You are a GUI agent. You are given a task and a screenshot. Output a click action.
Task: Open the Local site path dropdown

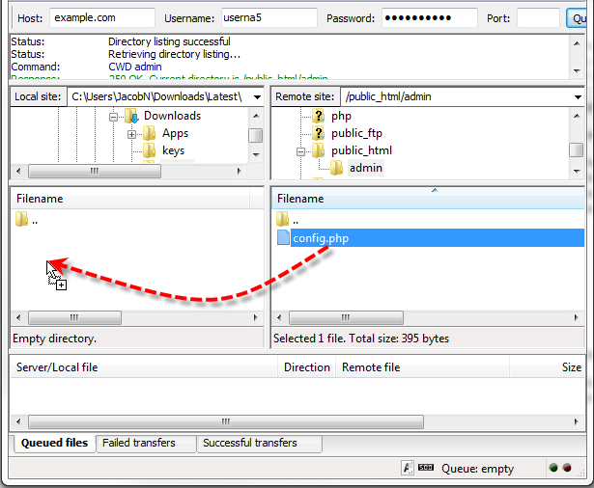[257, 97]
